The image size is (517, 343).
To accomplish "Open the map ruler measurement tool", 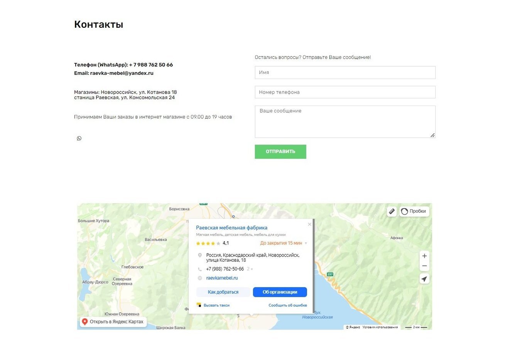I will pos(392,211).
